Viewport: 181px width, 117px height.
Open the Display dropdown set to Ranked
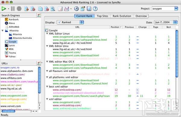click(x=70, y=22)
